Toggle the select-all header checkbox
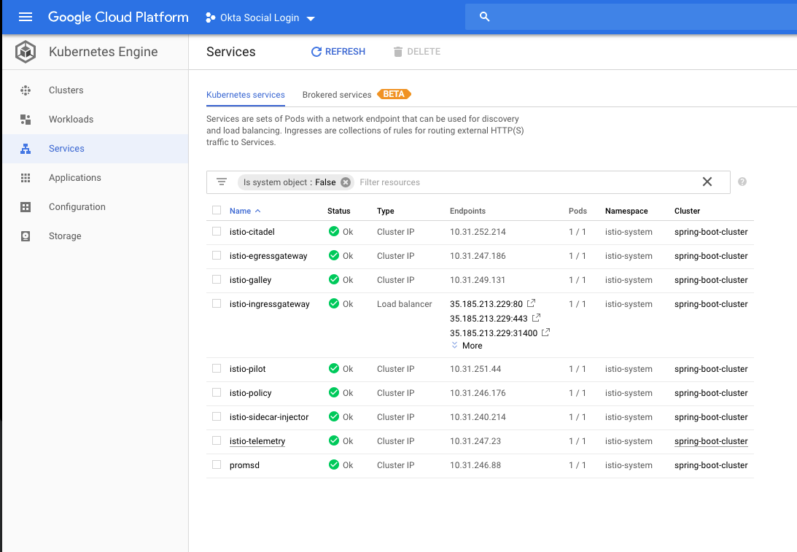This screenshot has height=552, width=797. coord(217,210)
